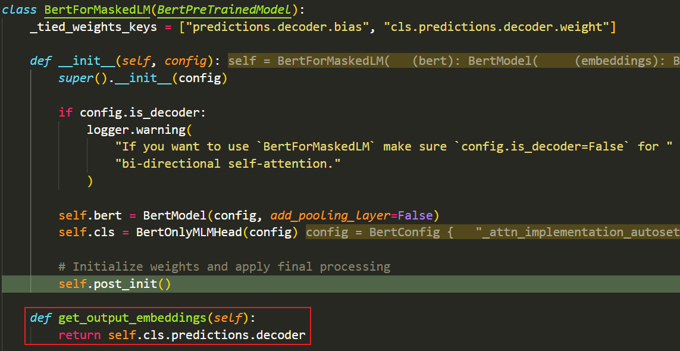
Task: Click the __init__ method name
Action: tap(87, 61)
